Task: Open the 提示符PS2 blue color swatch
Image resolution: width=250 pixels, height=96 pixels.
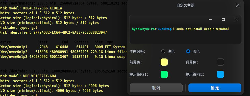Action: pyautogui.click(x=220, y=74)
